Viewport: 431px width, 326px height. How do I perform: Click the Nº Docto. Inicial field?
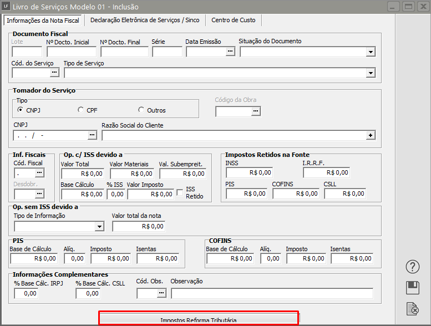pos(72,52)
